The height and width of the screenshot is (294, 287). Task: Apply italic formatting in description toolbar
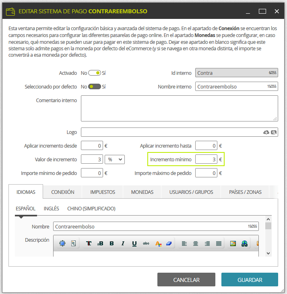point(123,243)
